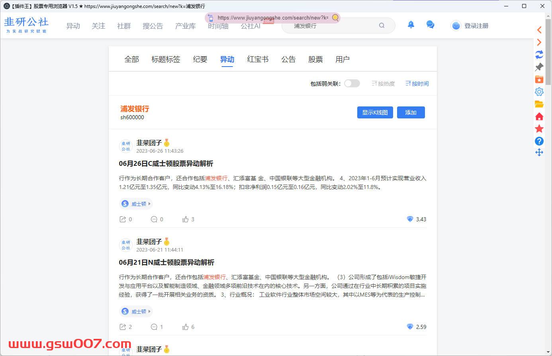Screen dimensions: 552x356
Task: Click the forward arrow in right sidebar
Action: (539, 42)
